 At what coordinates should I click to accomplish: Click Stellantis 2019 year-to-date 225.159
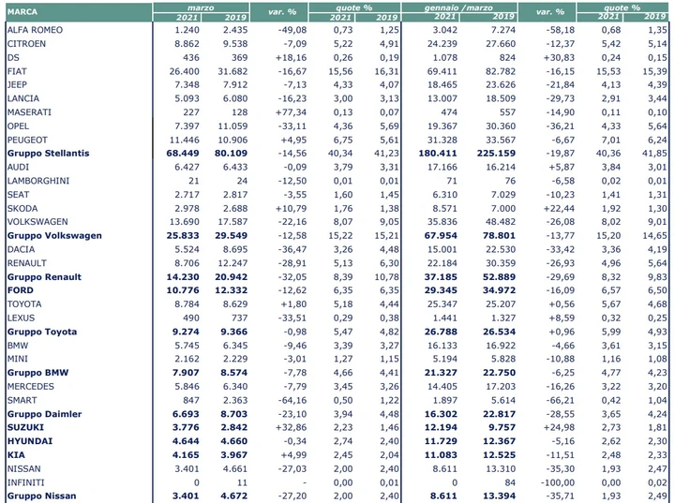[496, 154]
